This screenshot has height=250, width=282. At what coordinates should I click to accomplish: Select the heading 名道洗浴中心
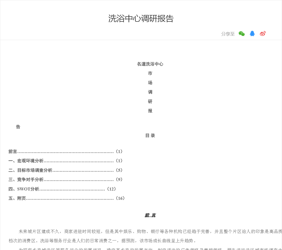click(150, 64)
